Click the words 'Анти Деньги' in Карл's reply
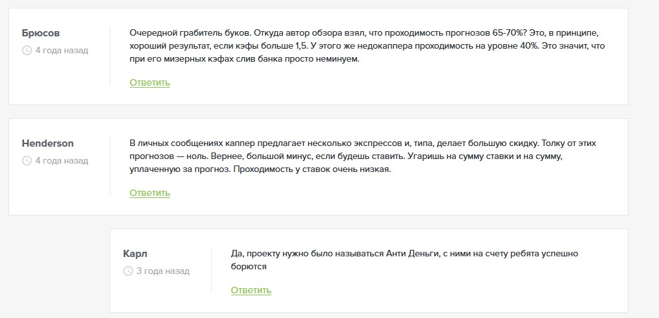 tap(412, 254)
